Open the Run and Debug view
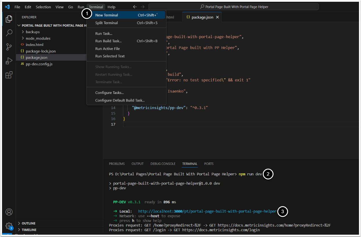The image size is (361, 237). point(9,61)
